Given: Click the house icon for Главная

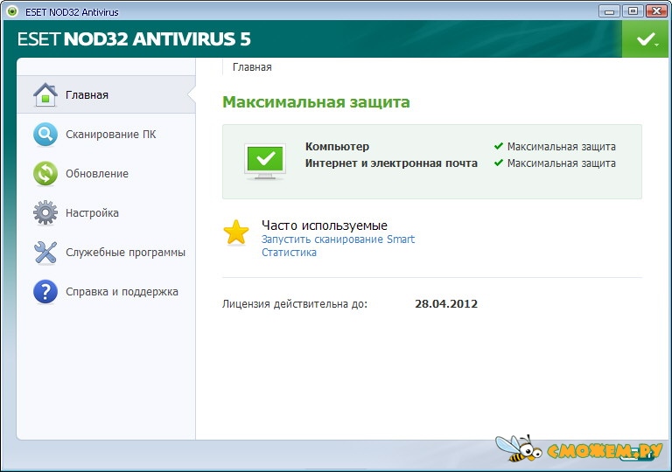Looking at the screenshot, I should (x=45, y=94).
